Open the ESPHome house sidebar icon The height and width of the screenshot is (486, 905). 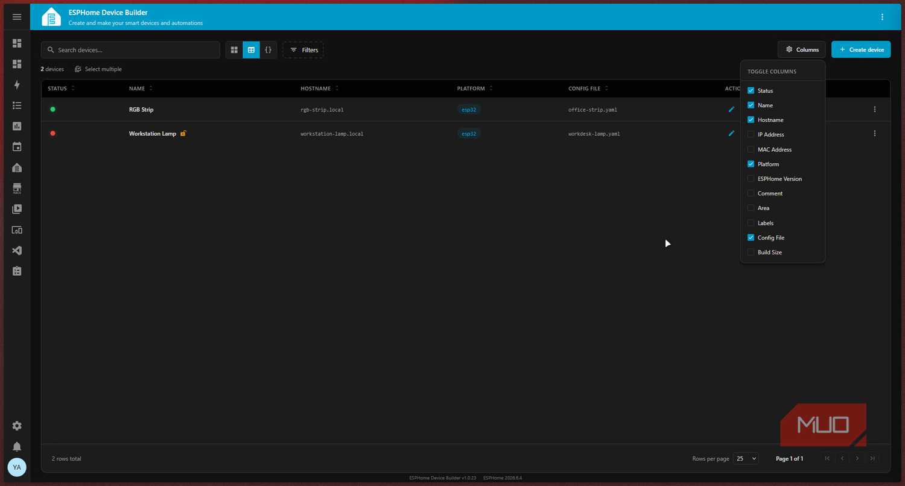(x=17, y=168)
